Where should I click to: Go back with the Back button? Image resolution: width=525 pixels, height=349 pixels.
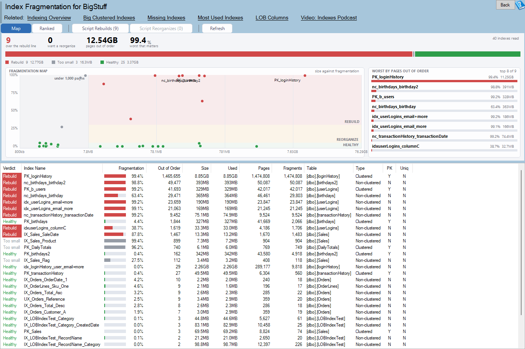click(x=505, y=5)
